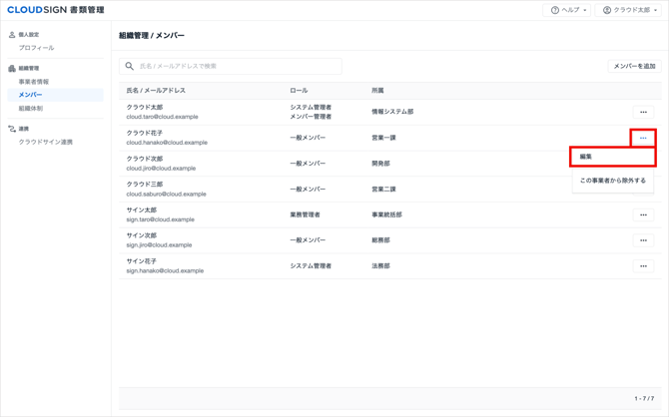The height and width of the screenshot is (417, 669).
Task: Click the 氏名 / メールアドレス column header
Action: tap(156, 91)
